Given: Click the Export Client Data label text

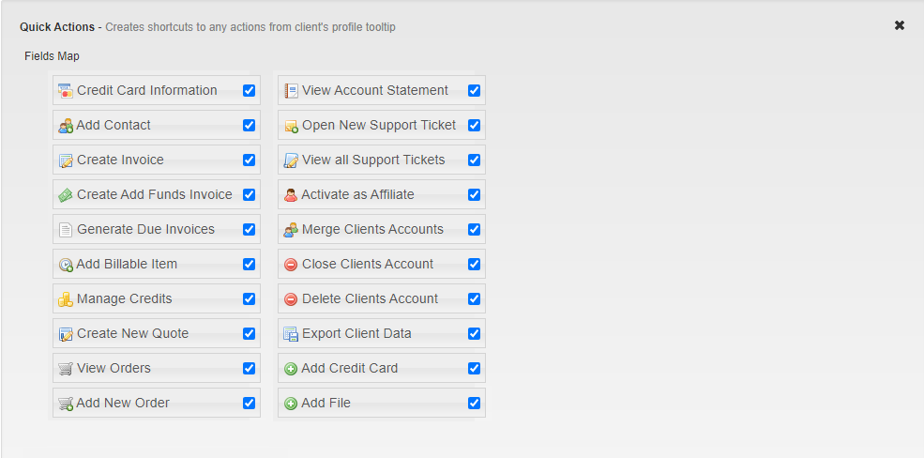Looking at the screenshot, I should 356,333.
